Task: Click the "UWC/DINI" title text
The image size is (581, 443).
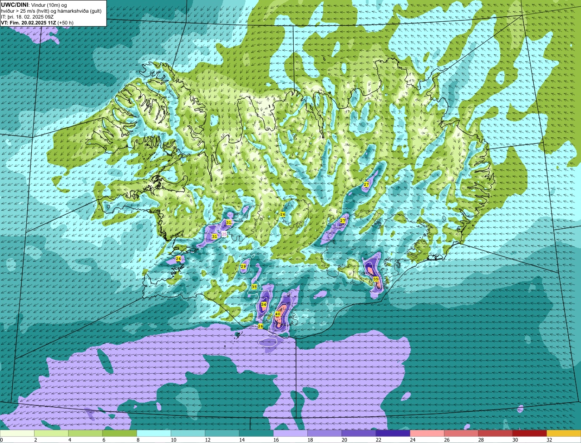Action: (15, 5)
